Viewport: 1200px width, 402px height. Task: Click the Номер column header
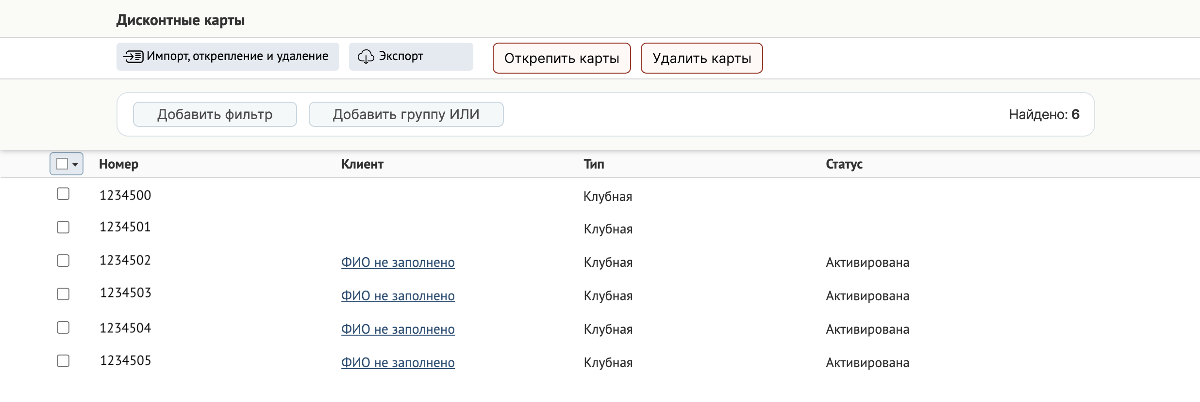[x=118, y=164]
